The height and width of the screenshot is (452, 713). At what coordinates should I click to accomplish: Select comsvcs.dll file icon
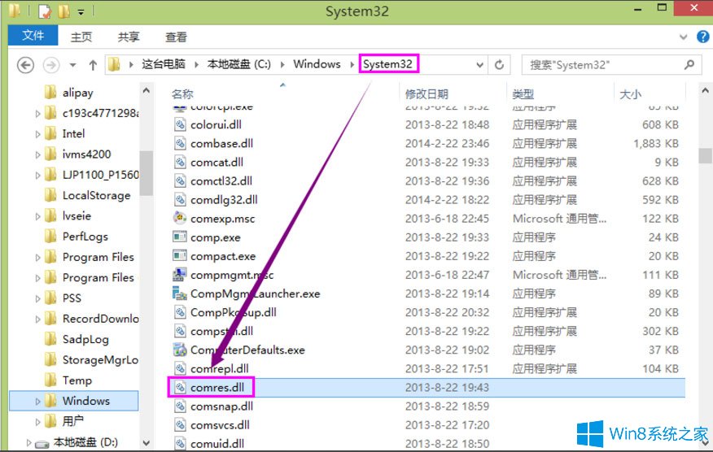[x=180, y=424]
